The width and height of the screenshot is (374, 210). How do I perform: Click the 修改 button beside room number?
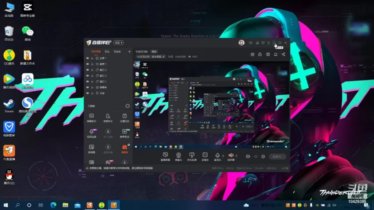click(x=154, y=52)
